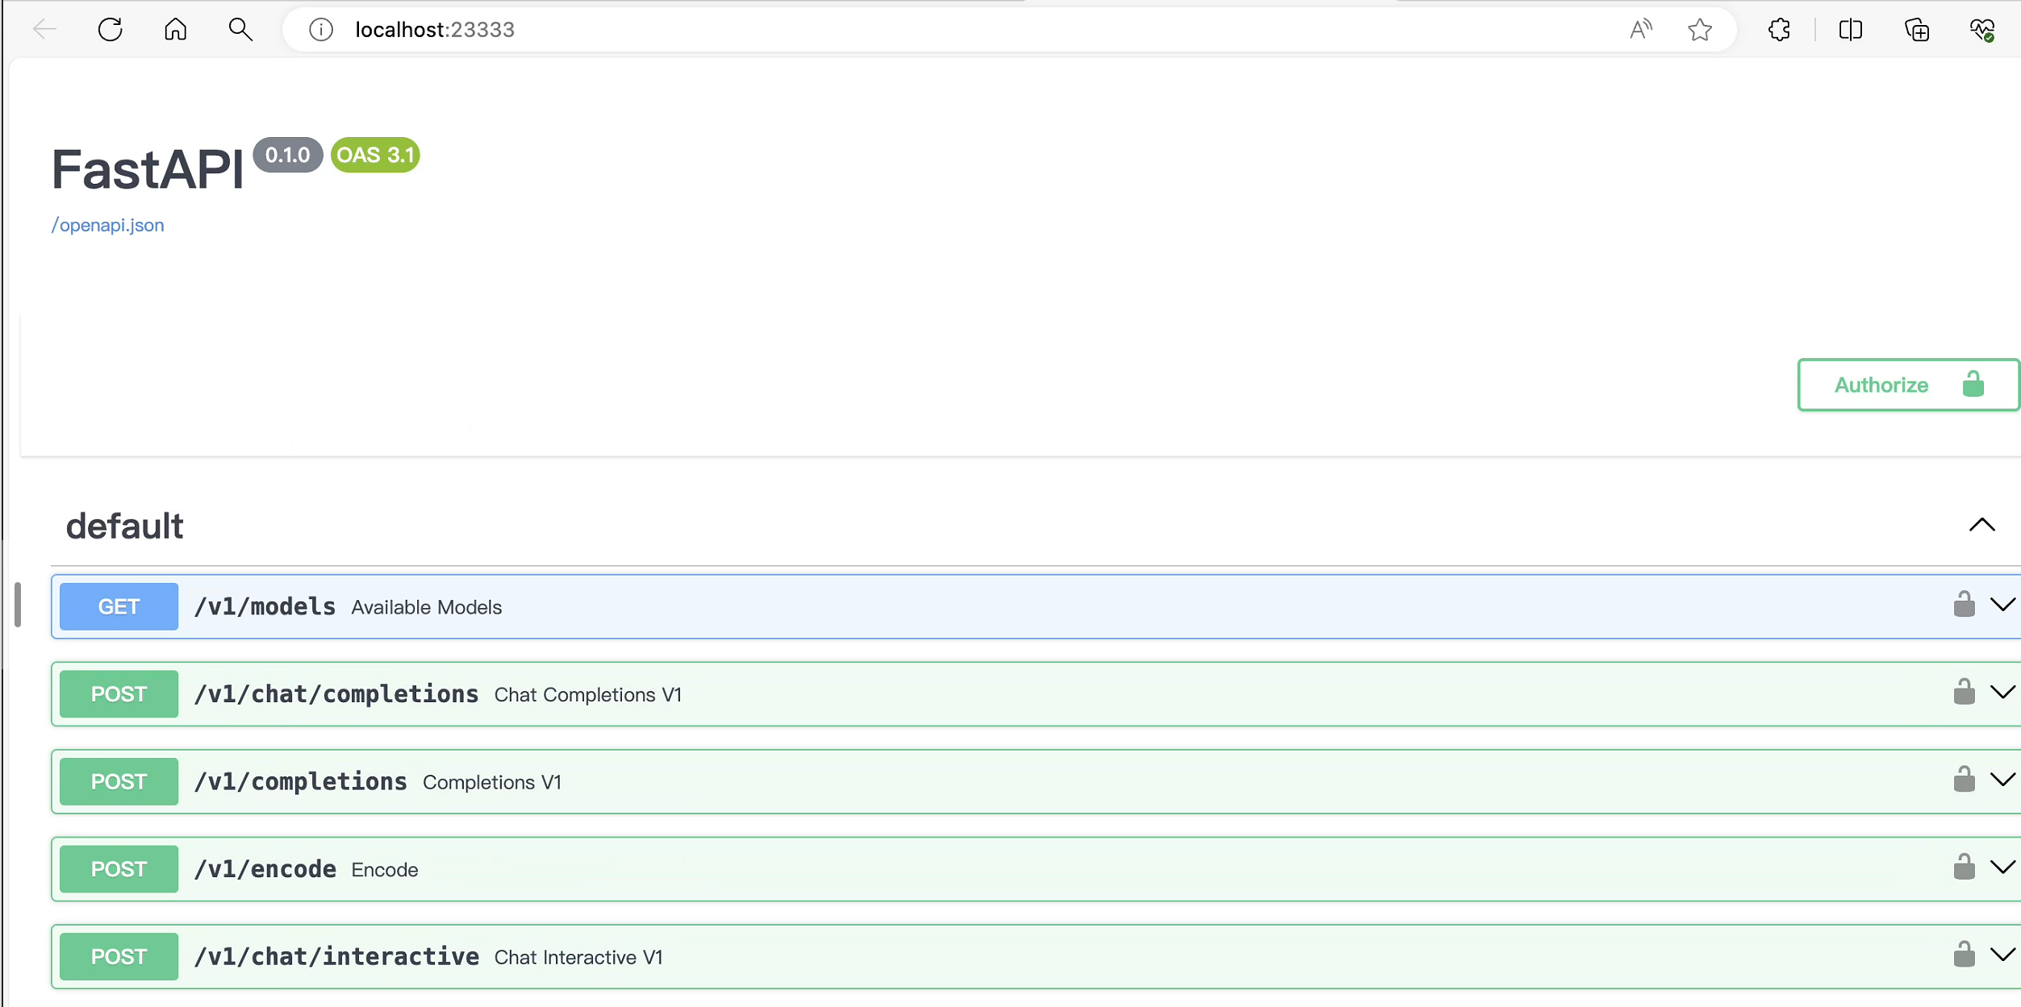Open the collections icon

1917,30
